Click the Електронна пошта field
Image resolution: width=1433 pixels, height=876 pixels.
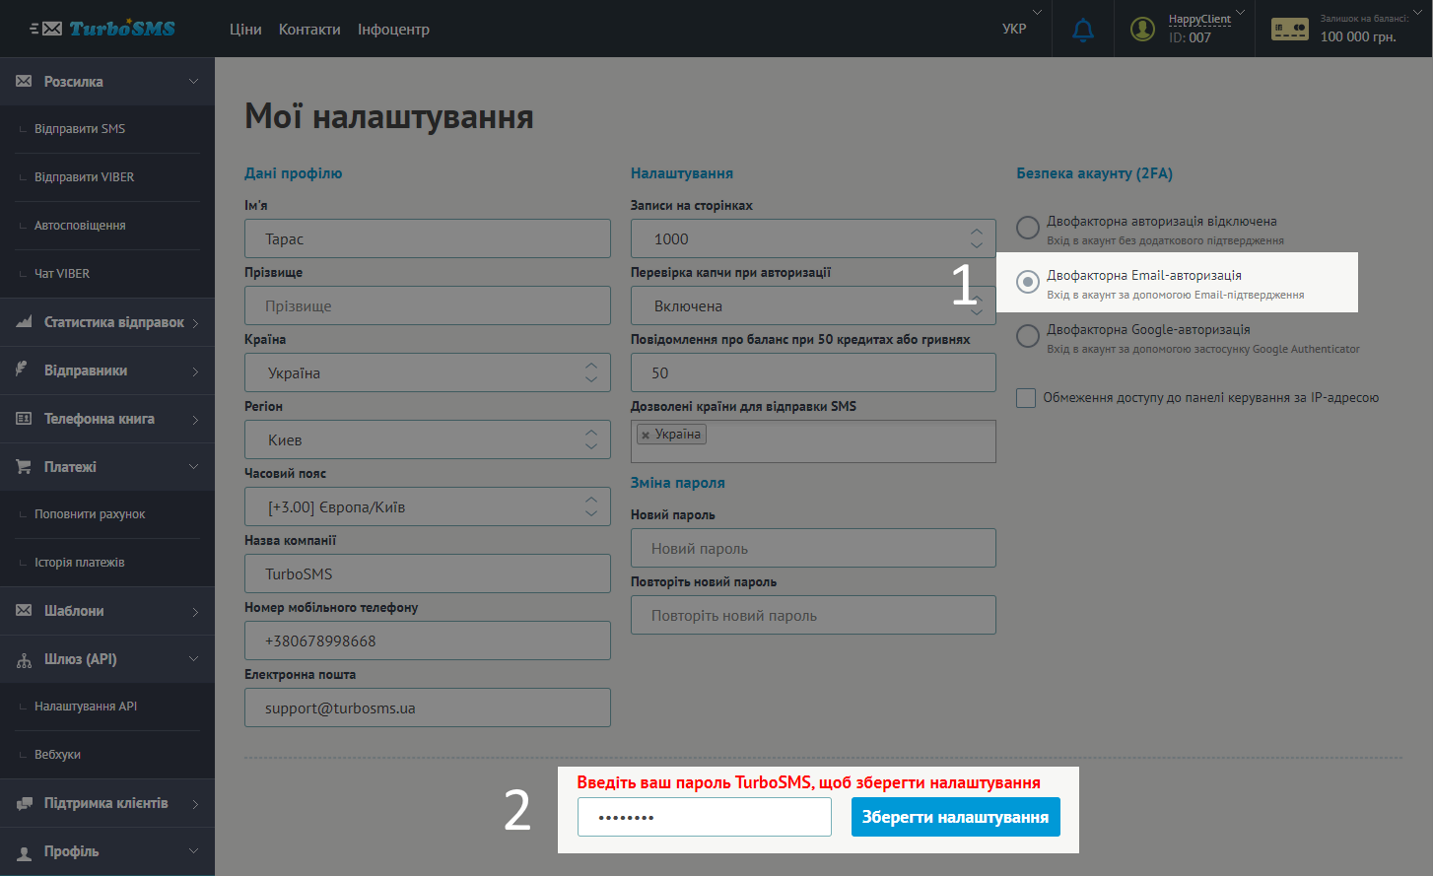point(428,708)
